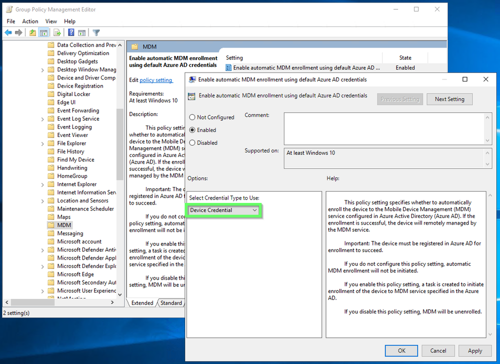Click the Edge UI folder icon
The image size is (500, 364).
pyautogui.click(x=51, y=102)
